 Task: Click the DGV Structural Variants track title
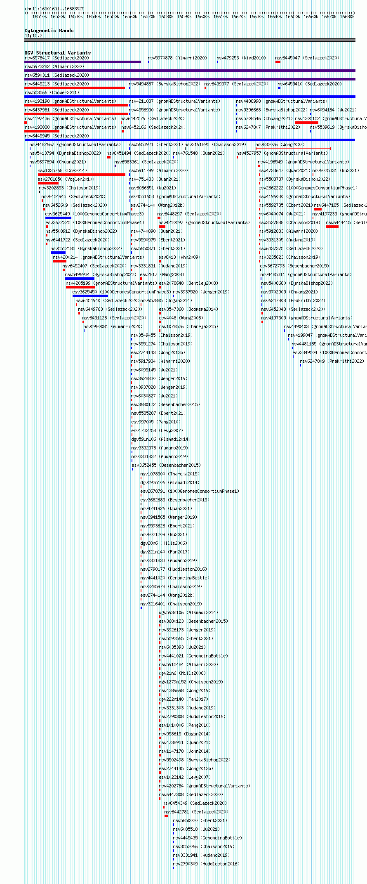coord(58,53)
